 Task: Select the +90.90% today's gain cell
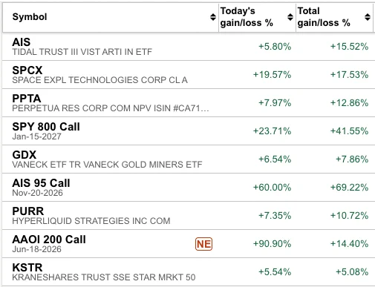point(272,244)
